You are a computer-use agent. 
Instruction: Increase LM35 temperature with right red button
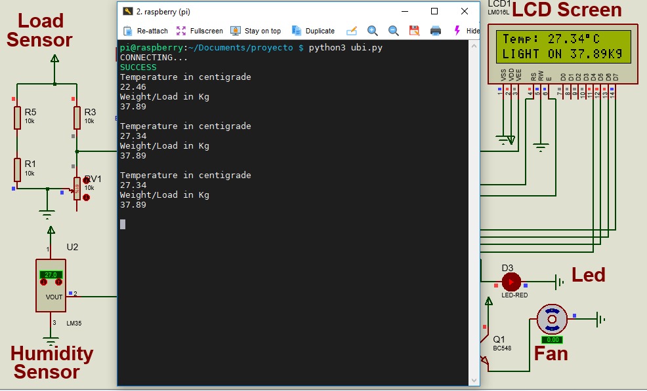(x=58, y=282)
